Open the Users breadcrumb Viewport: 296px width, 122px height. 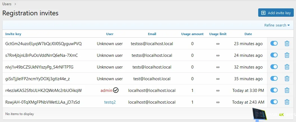coord(7,4)
